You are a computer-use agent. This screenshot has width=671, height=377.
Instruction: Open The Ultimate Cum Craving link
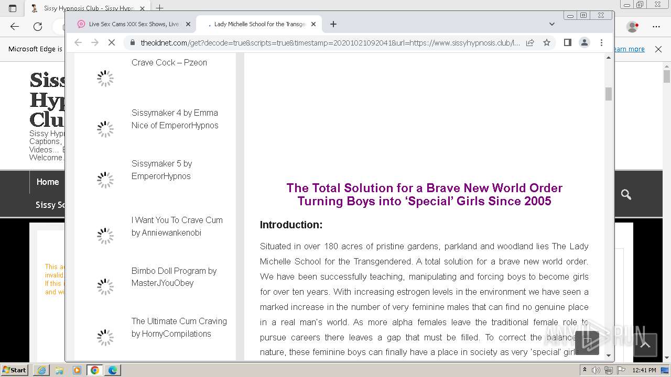tap(179, 327)
